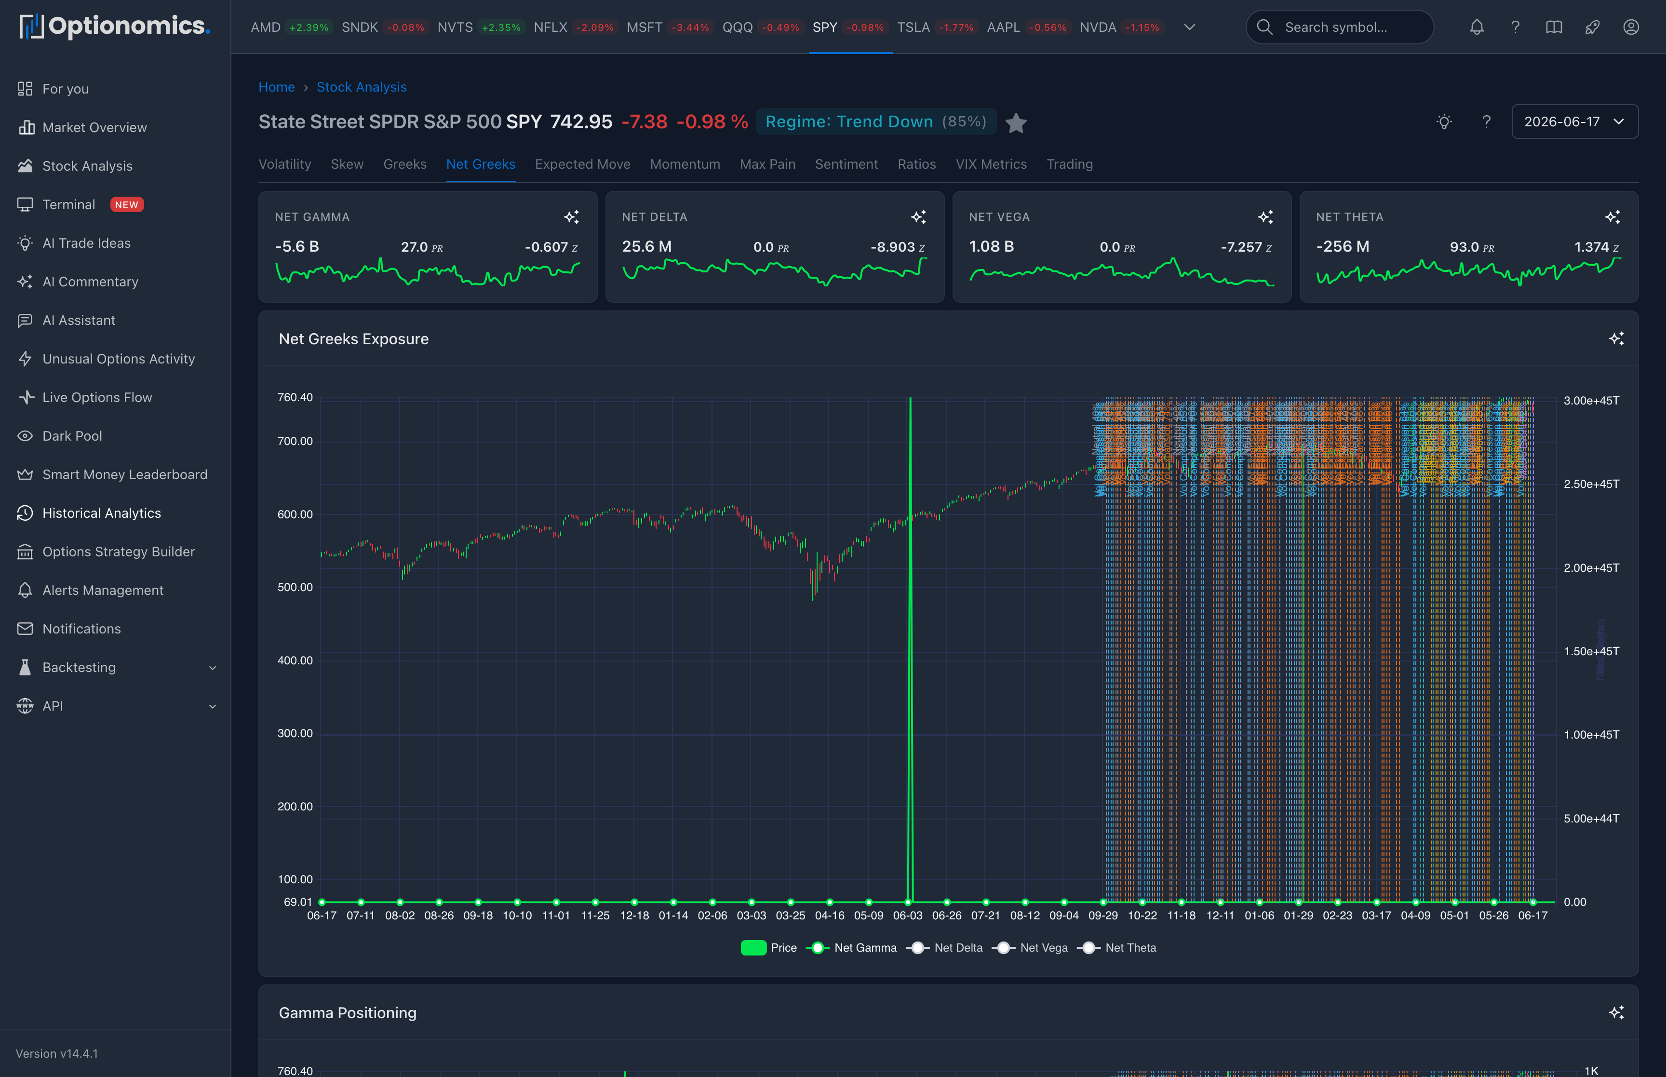Toggle Net Delta series in chart legend
1666x1077 pixels.
[944, 948]
